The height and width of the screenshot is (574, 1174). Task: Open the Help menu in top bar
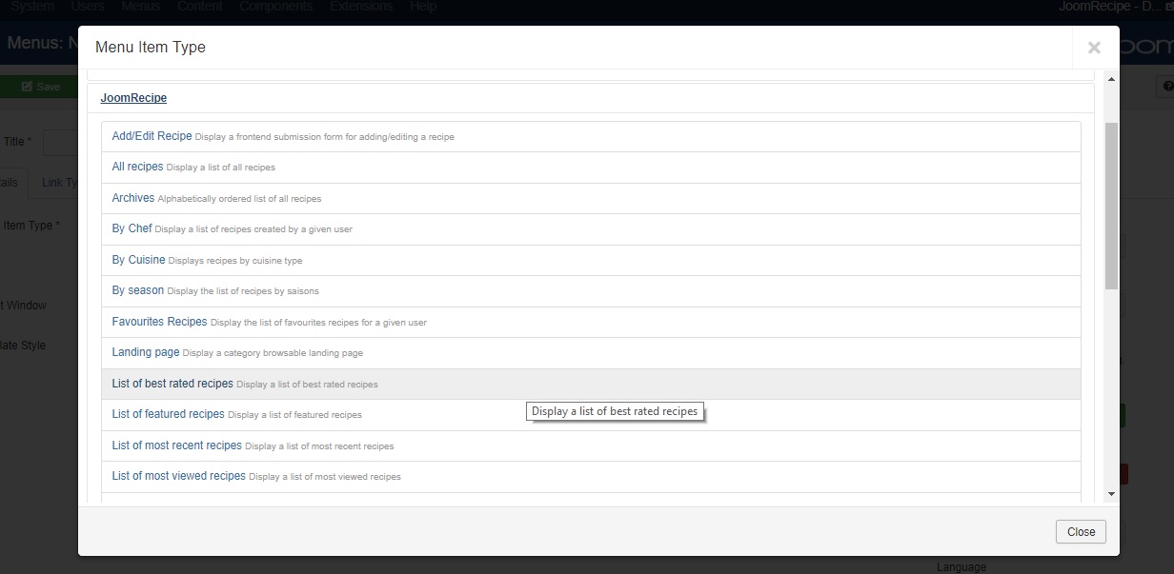[x=423, y=6]
